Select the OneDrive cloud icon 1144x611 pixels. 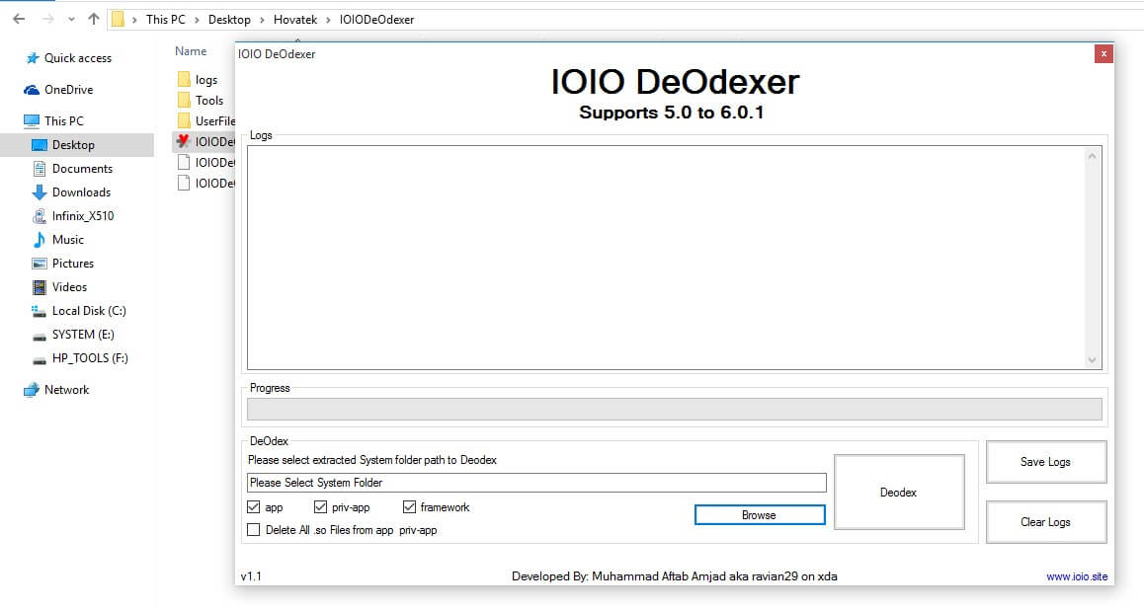click(32, 90)
